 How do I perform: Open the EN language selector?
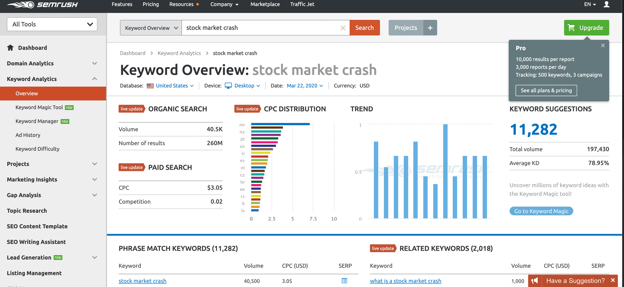pyautogui.click(x=590, y=4)
